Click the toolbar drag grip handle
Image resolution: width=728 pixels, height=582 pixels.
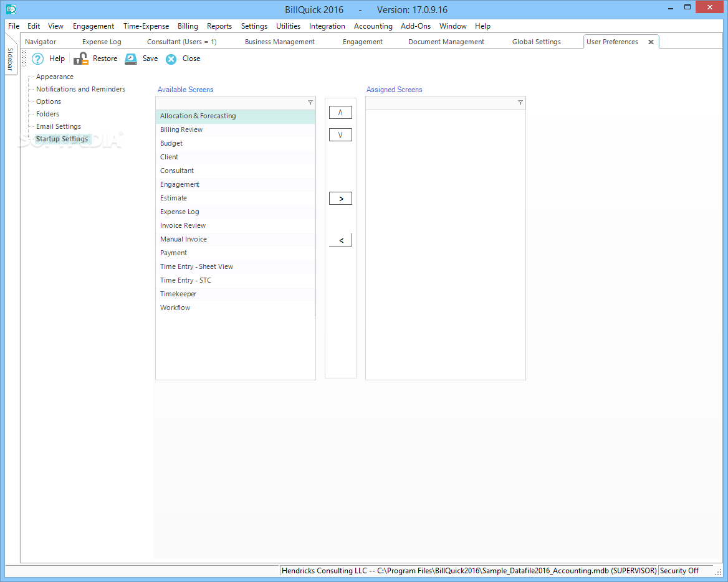coord(24,59)
